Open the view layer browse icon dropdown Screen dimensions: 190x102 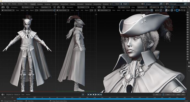[x=167, y=4]
